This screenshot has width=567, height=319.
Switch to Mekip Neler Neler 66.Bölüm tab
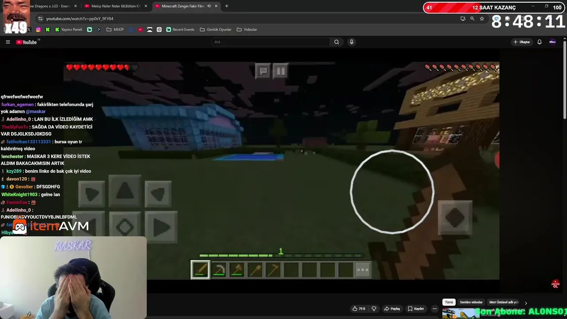coord(115,6)
